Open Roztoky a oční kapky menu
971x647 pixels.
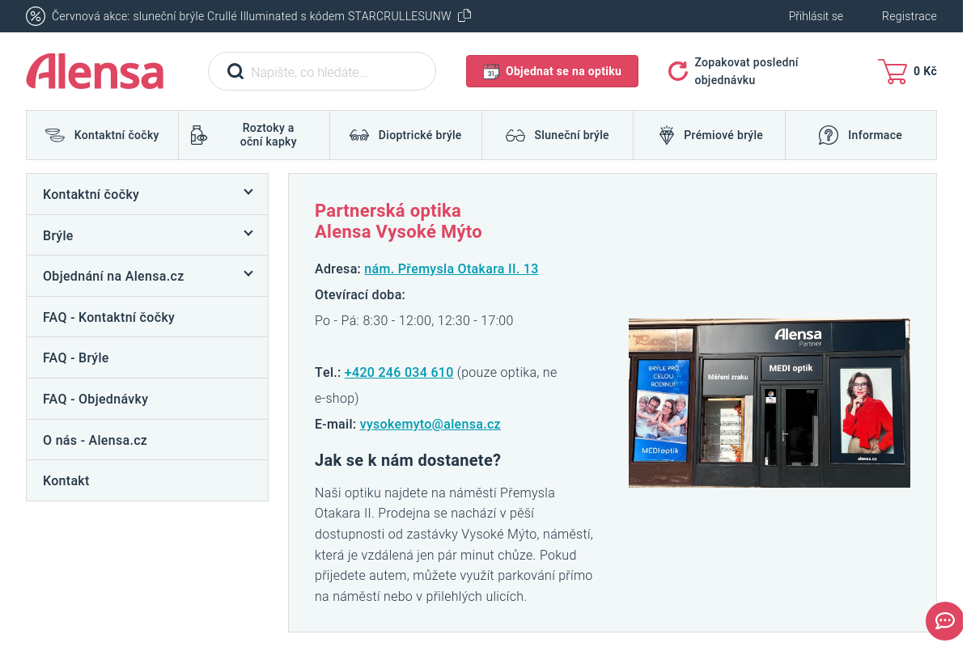pos(254,135)
